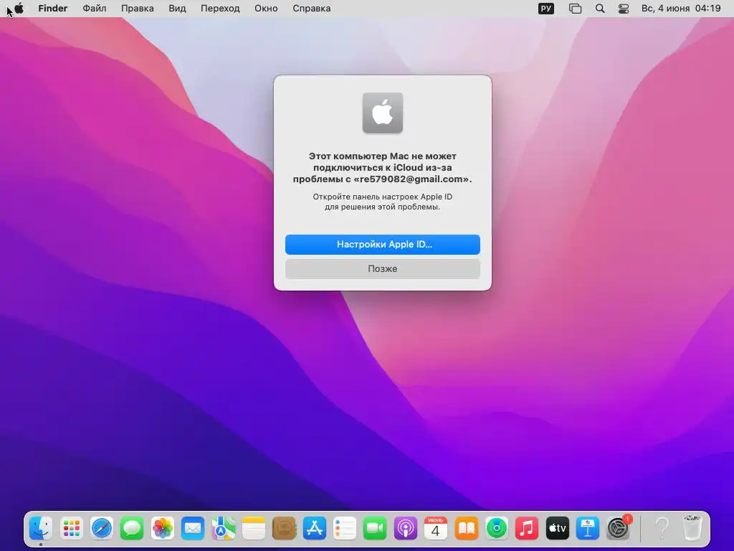Open the Trash in the Dock

coord(692,529)
